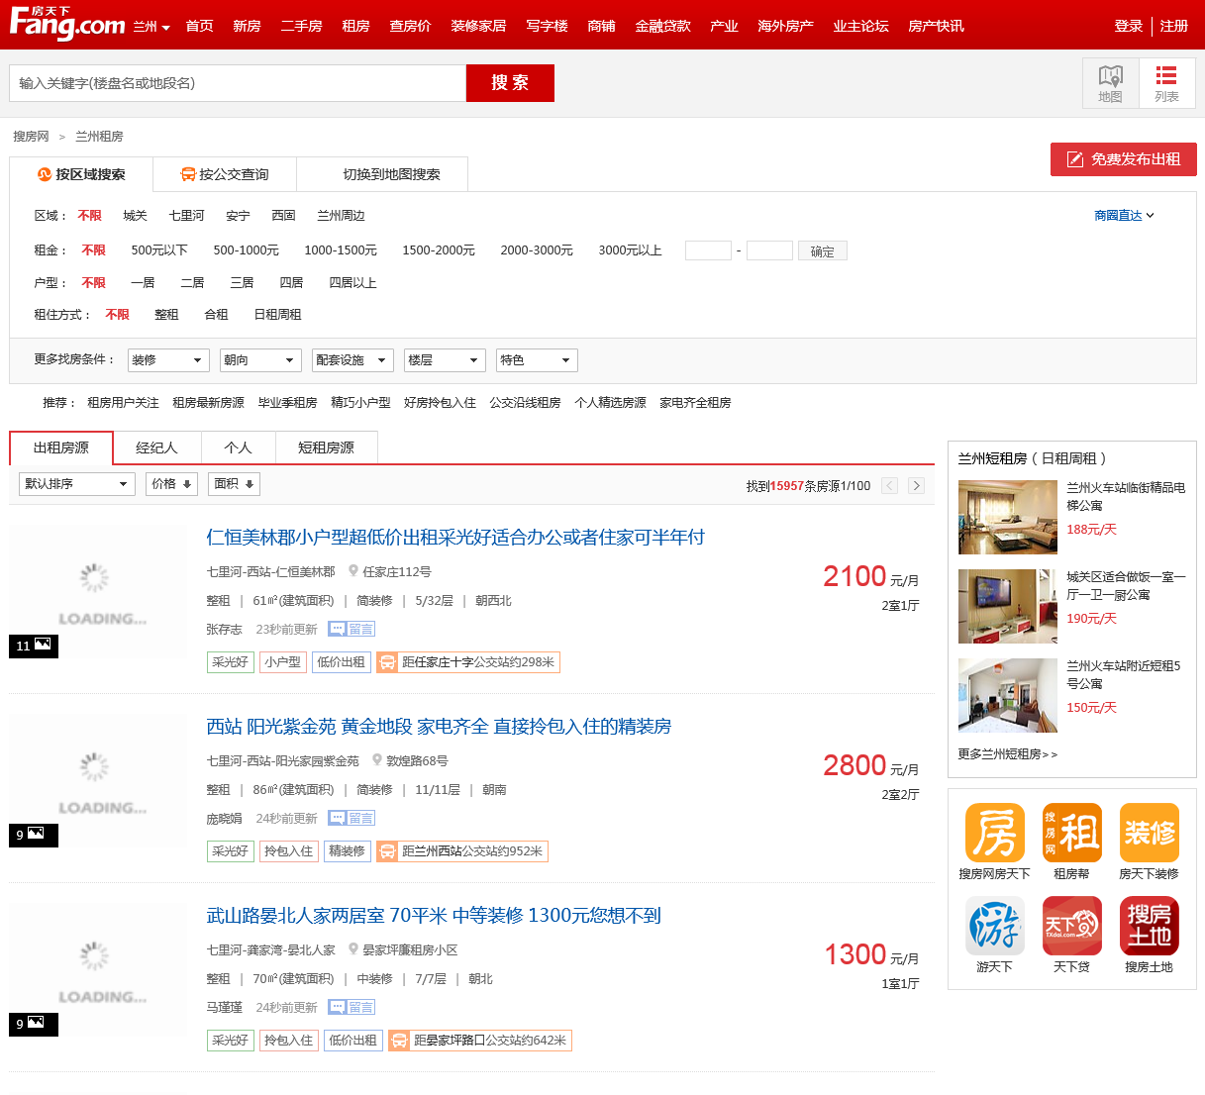
Task: Select 城关 district filter
Action: [135, 216]
